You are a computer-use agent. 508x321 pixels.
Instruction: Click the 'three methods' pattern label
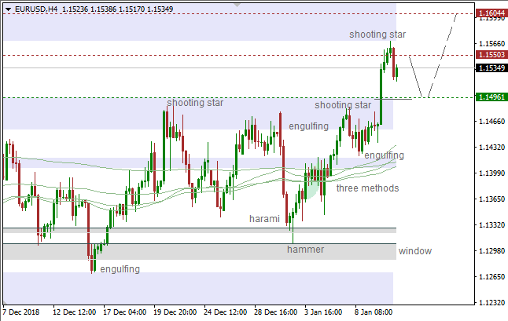(367, 188)
